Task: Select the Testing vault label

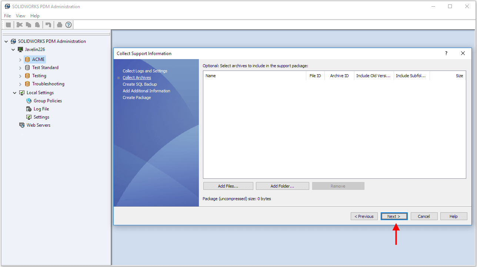Action: point(39,76)
